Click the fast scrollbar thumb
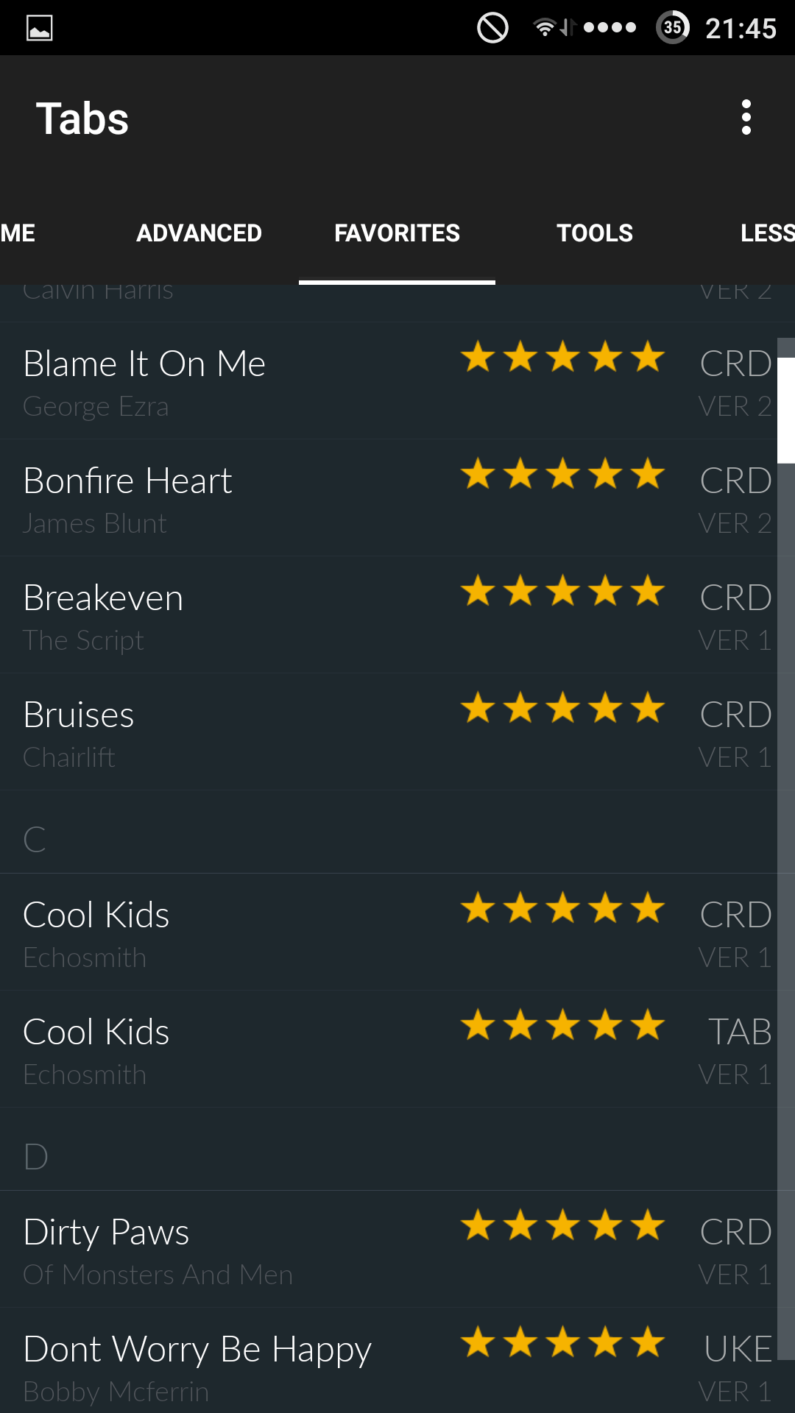The image size is (795, 1413). pyautogui.click(x=786, y=410)
